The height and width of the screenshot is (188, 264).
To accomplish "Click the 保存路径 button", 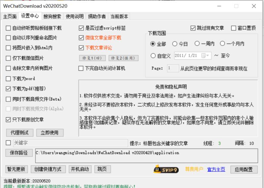I will pyautogui.click(x=19, y=153).
